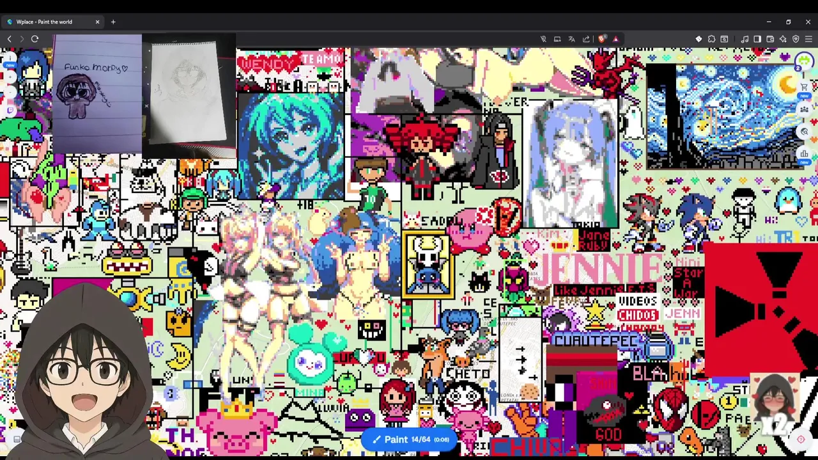Click the translate page icon

pyautogui.click(x=571, y=39)
